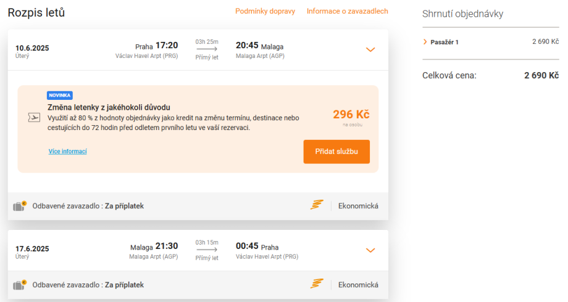
Task: Open the Podmínky dopravy link
Action: tap(265, 11)
